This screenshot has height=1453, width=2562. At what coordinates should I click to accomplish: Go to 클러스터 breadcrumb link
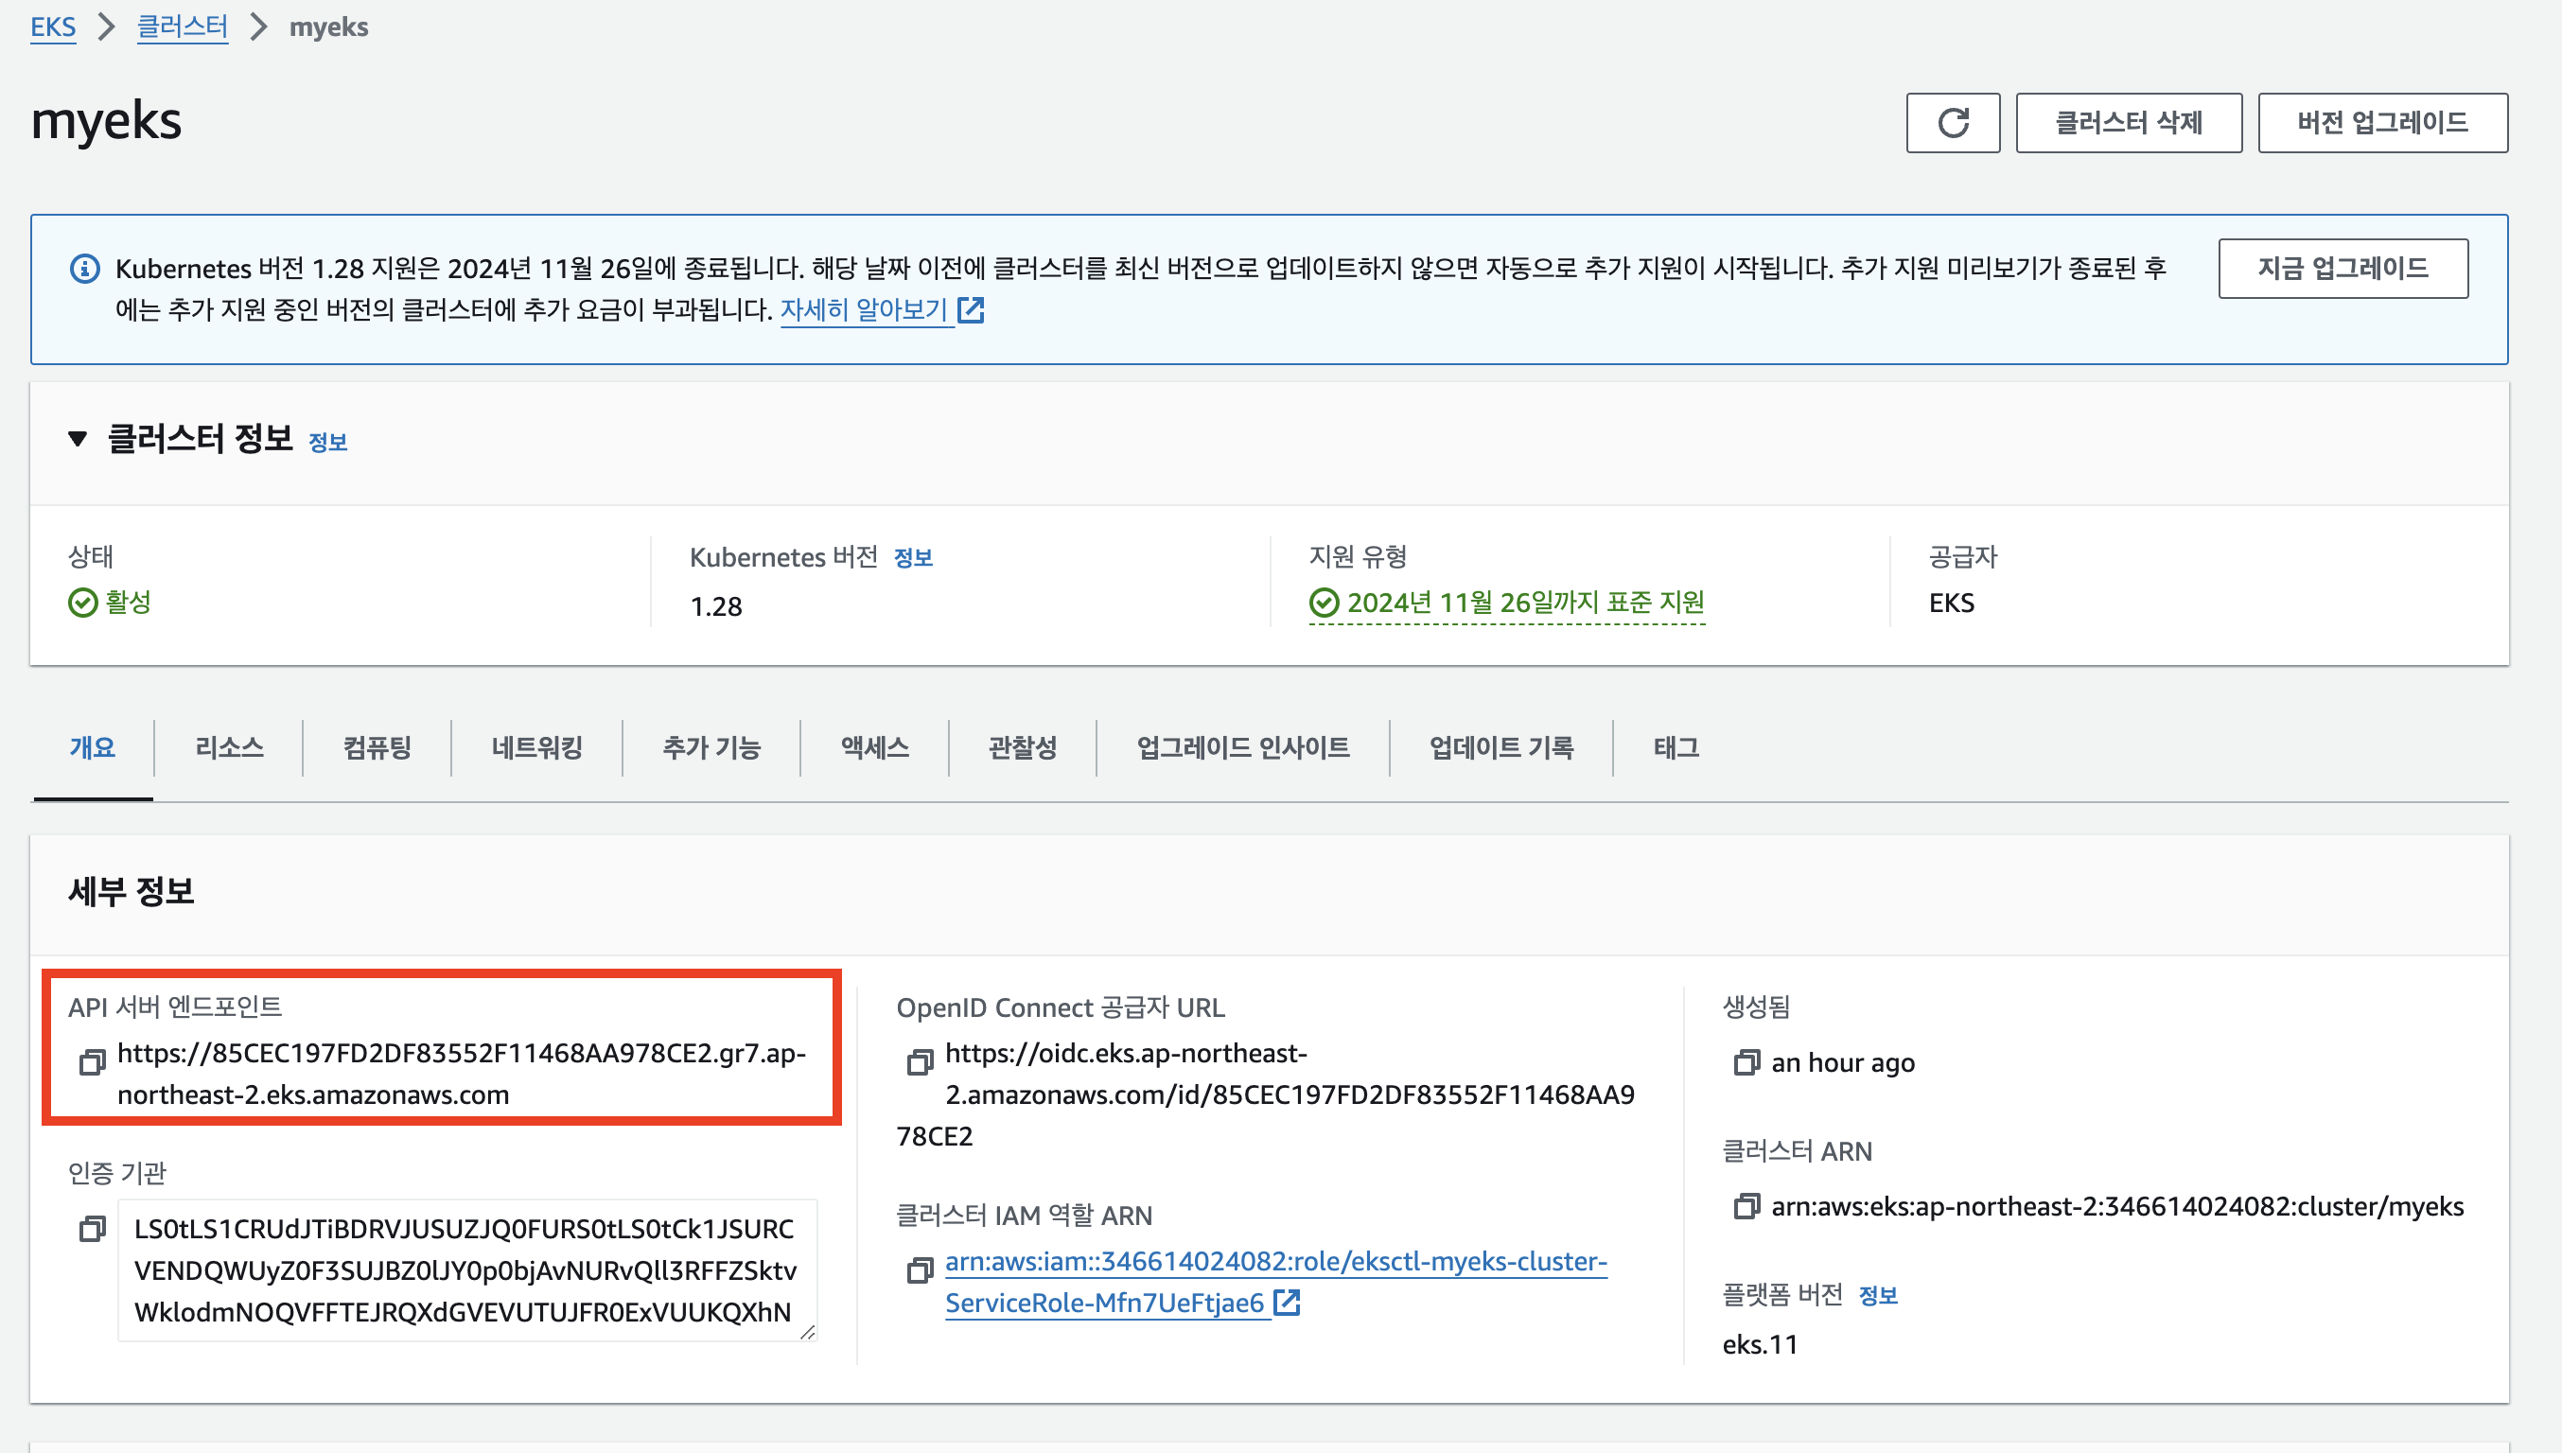click(182, 26)
